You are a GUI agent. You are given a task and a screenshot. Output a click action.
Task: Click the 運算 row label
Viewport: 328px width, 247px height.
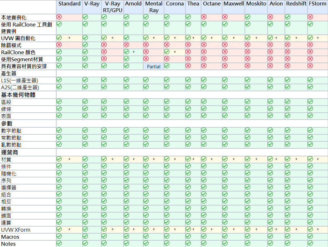click(x=6, y=223)
